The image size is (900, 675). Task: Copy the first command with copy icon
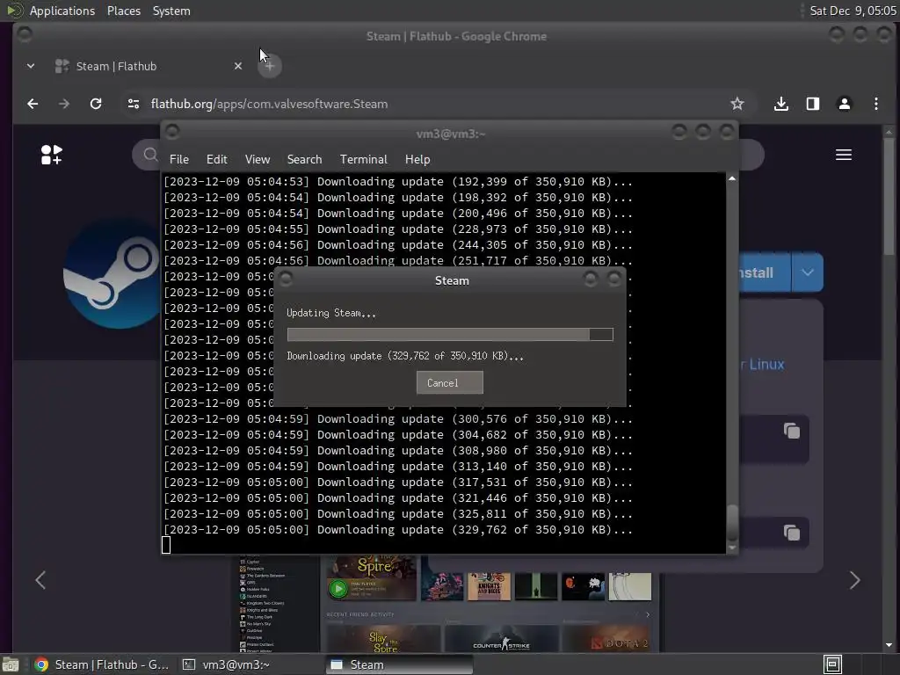coord(792,431)
